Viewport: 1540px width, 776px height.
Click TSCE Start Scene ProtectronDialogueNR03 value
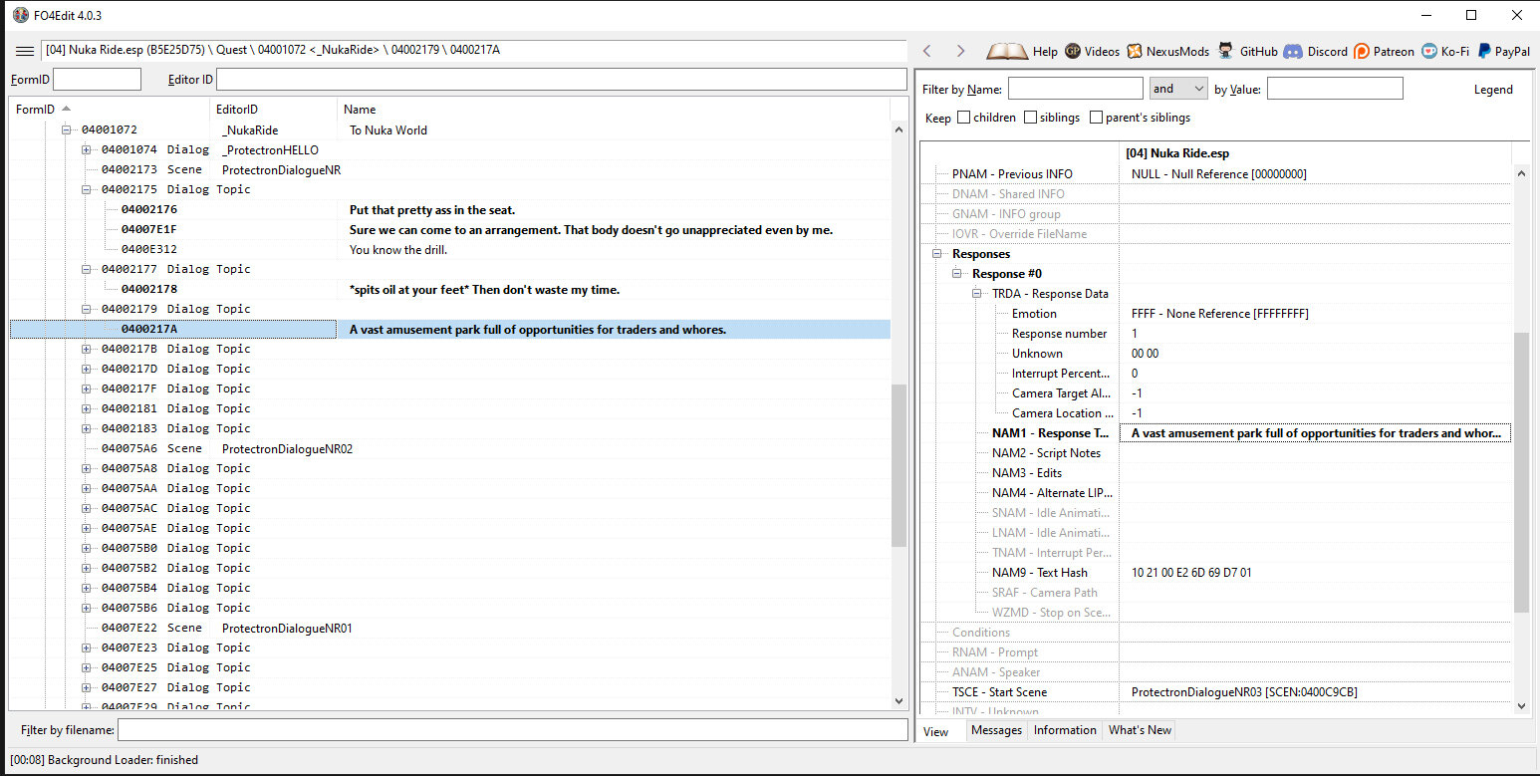point(1244,692)
